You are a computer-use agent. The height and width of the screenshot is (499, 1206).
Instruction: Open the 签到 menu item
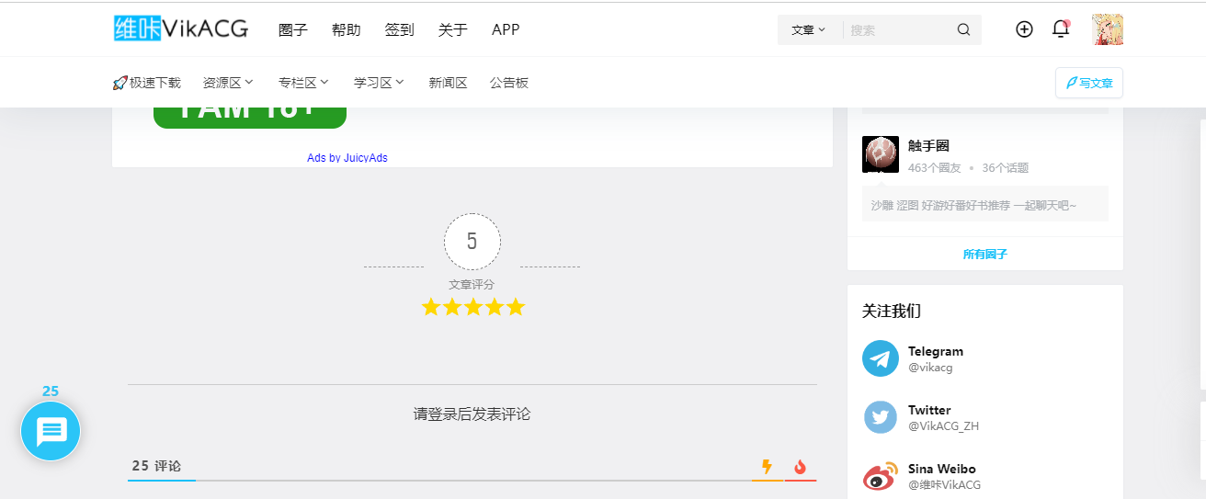click(x=399, y=29)
